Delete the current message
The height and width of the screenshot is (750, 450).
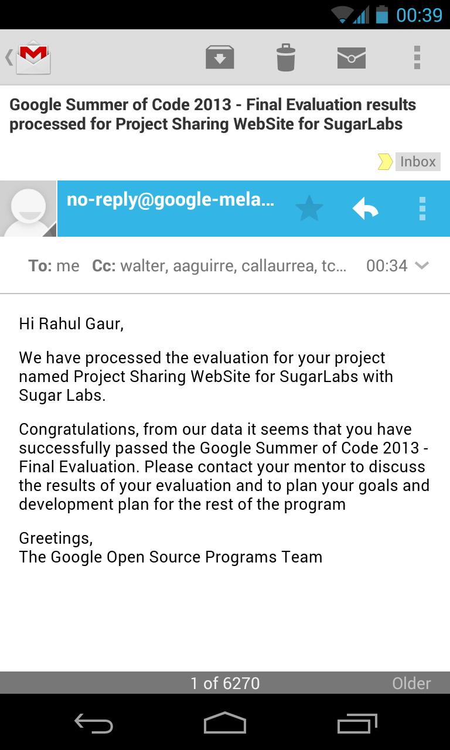(285, 57)
